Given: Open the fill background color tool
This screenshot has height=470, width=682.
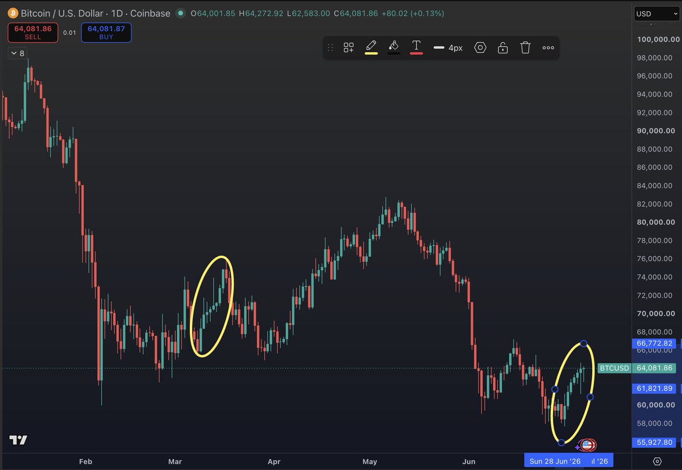Looking at the screenshot, I should (x=393, y=47).
